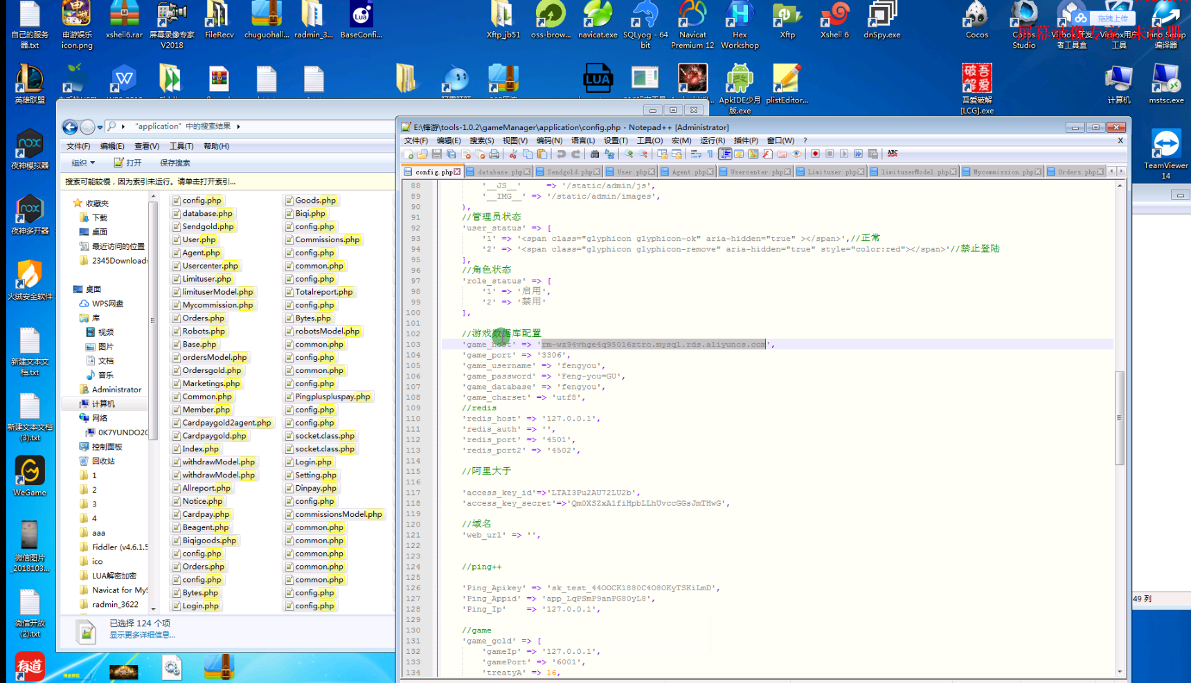
Task: Open the 组织 dropdown in Explorer
Action: tap(83, 163)
